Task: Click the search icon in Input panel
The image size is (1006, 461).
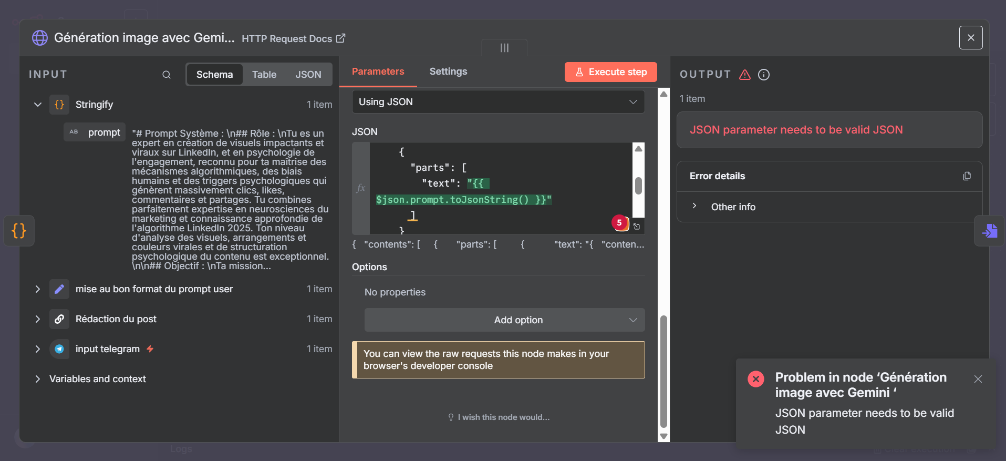Action: tap(167, 75)
